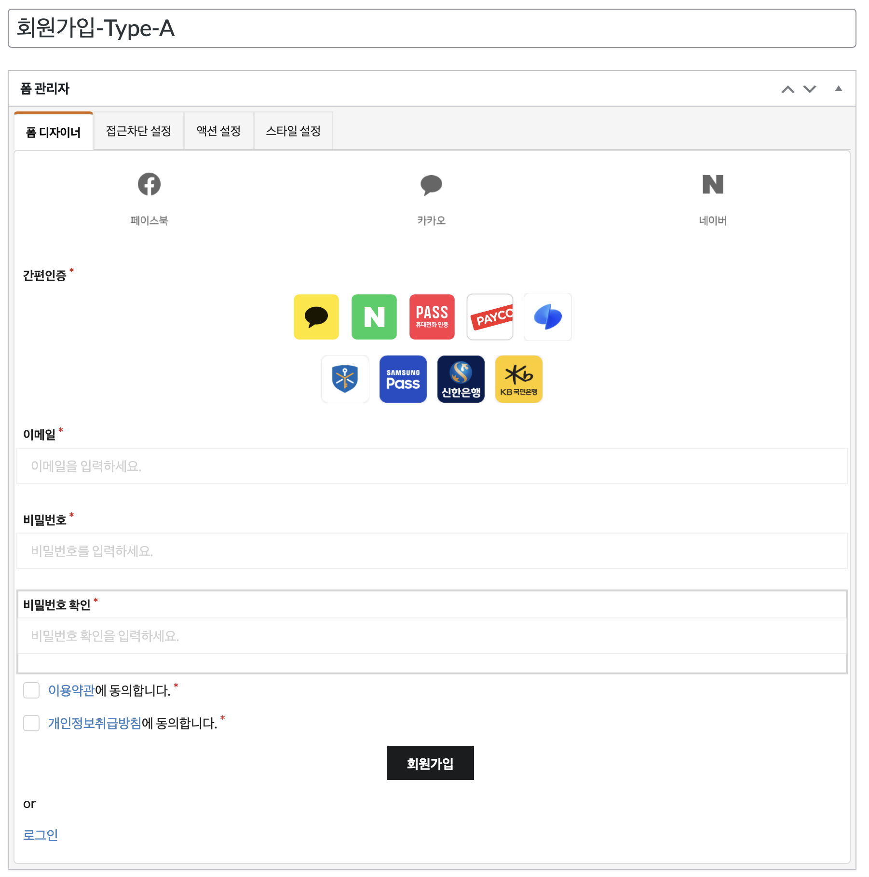Select the KB국민은행 authentication icon
The height and width of the screenshot is (877, 869).
pyautogui.click(x=519, y=379)
